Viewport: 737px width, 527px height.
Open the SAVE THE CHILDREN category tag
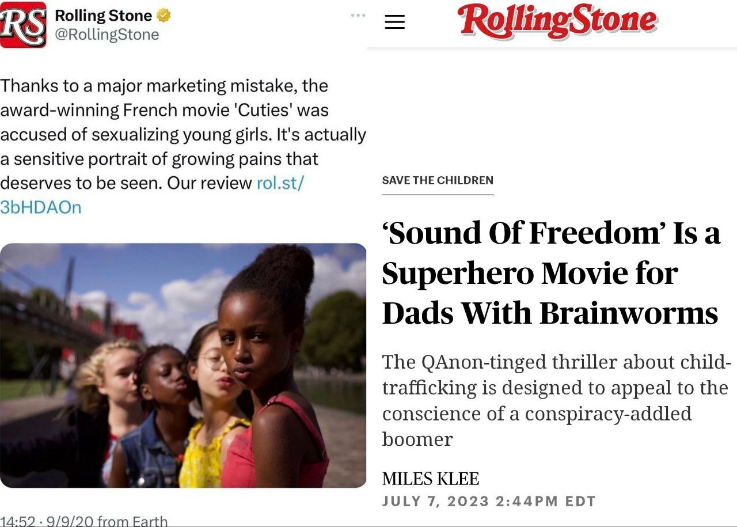pos(438,180)
